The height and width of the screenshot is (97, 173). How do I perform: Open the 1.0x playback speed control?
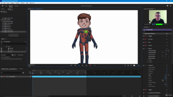click(x=95, y=65)
